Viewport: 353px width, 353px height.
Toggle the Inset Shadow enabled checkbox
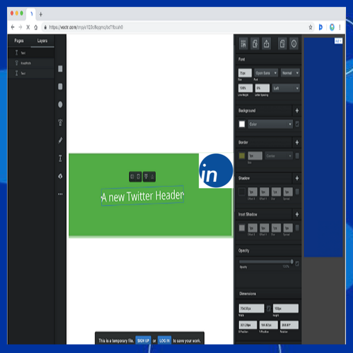pos(297,228)
